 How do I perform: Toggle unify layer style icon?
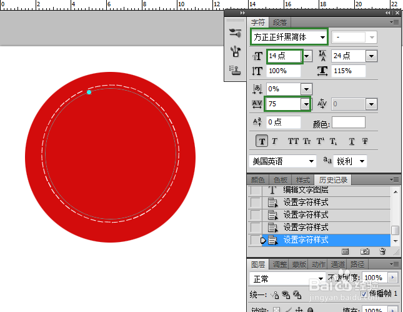[297, 294]
